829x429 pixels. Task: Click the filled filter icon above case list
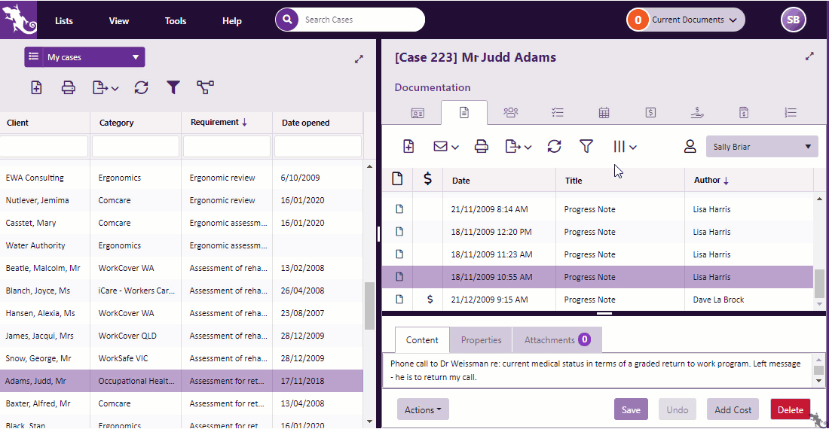click(x=173, y=87)
